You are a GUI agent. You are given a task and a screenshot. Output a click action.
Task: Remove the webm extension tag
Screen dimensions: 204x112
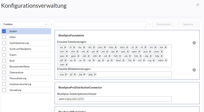pos(166,60)
